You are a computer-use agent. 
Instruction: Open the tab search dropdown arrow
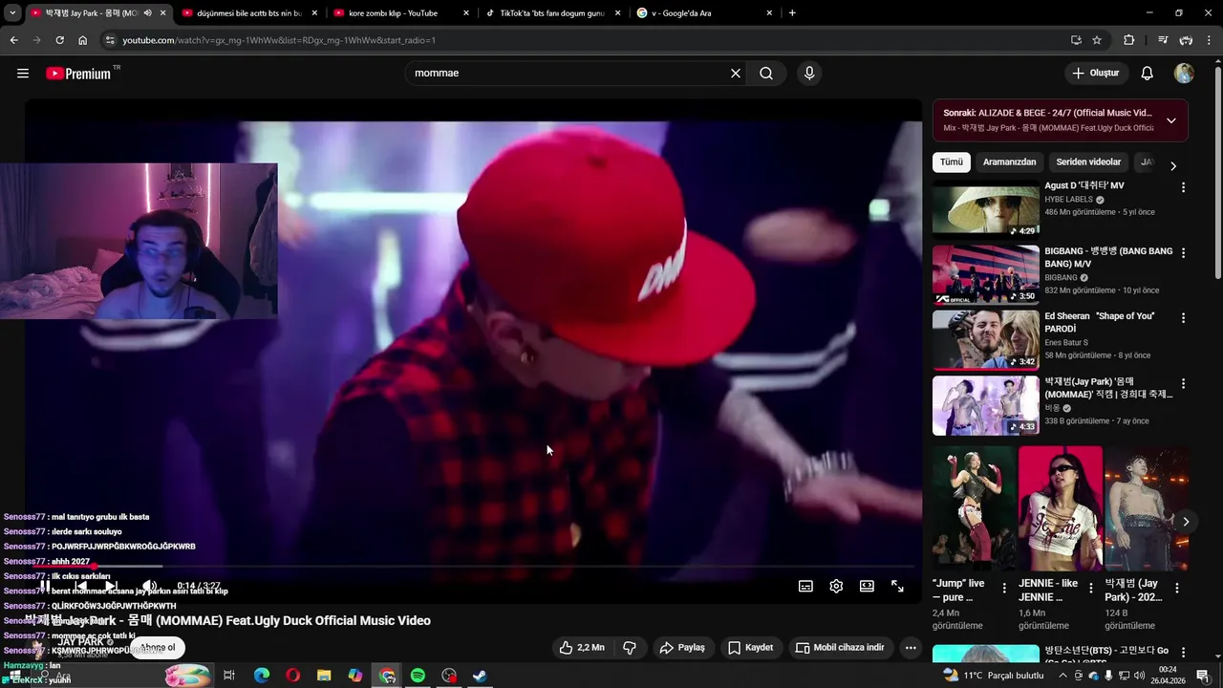12,13
